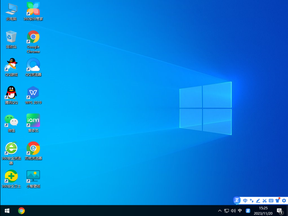Open the IME skin shirt icon
Viewport: 288px width, 216px height.
[x=277, y=200]
